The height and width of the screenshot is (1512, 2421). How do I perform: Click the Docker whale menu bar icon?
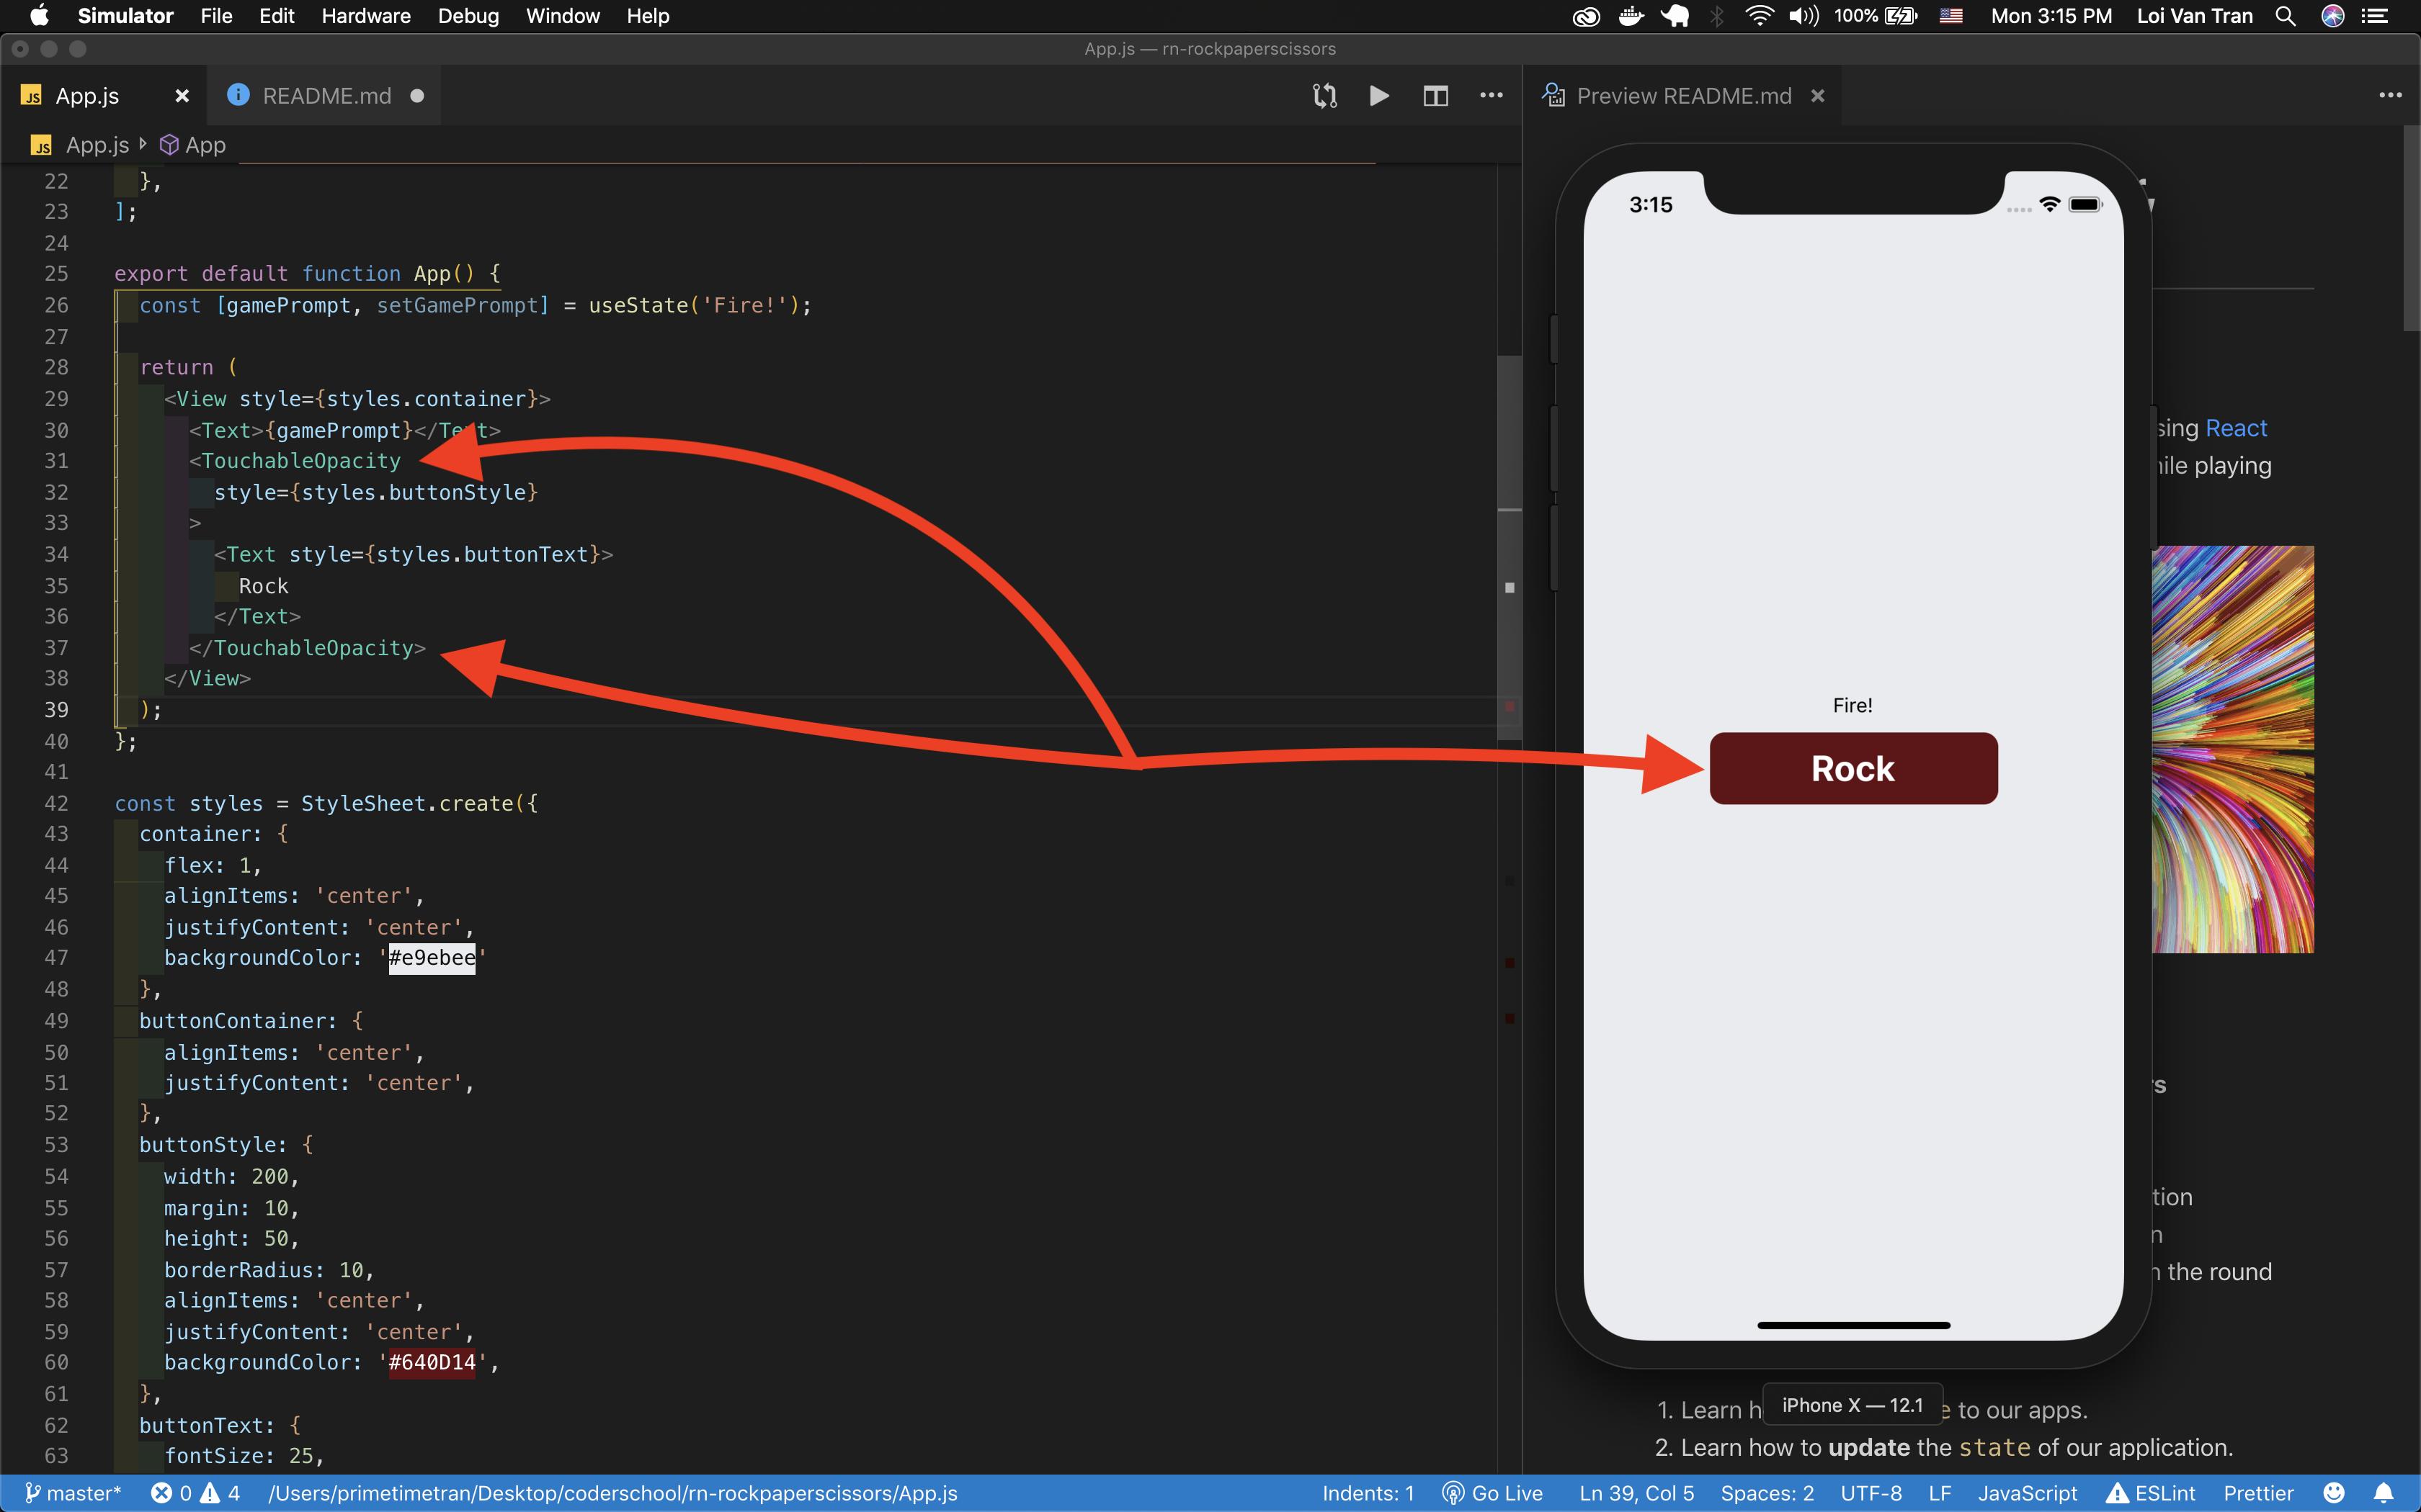click(x=1631, y=16)
